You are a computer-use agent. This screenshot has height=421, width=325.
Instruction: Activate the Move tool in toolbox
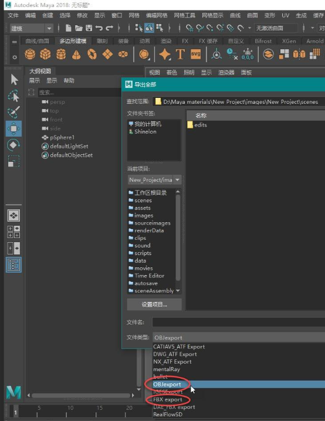click(x=13, y=128)
